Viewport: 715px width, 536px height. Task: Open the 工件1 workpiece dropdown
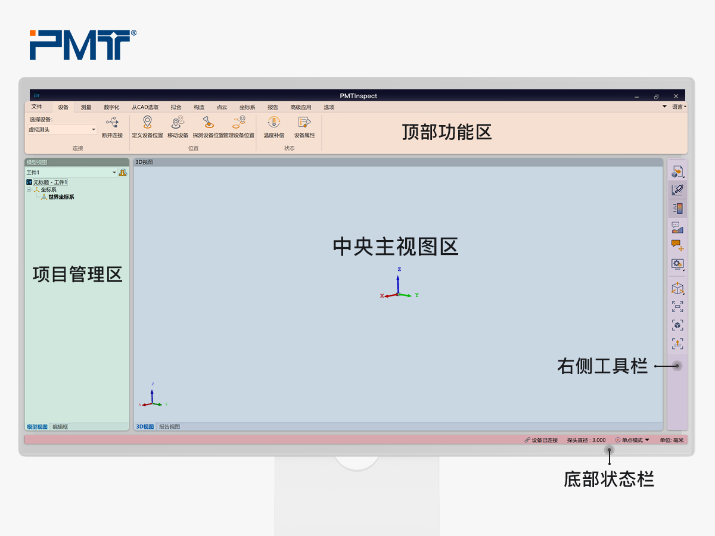coord(71,173)
